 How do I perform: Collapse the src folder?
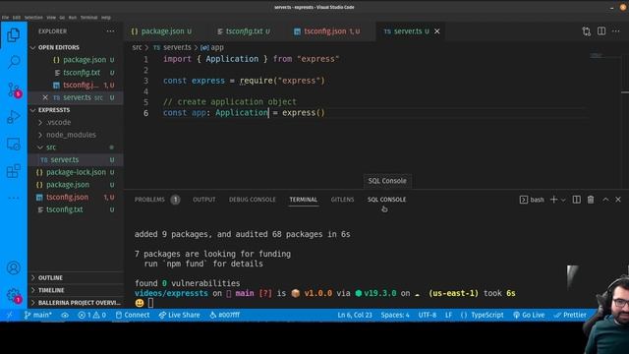(76, 147)
